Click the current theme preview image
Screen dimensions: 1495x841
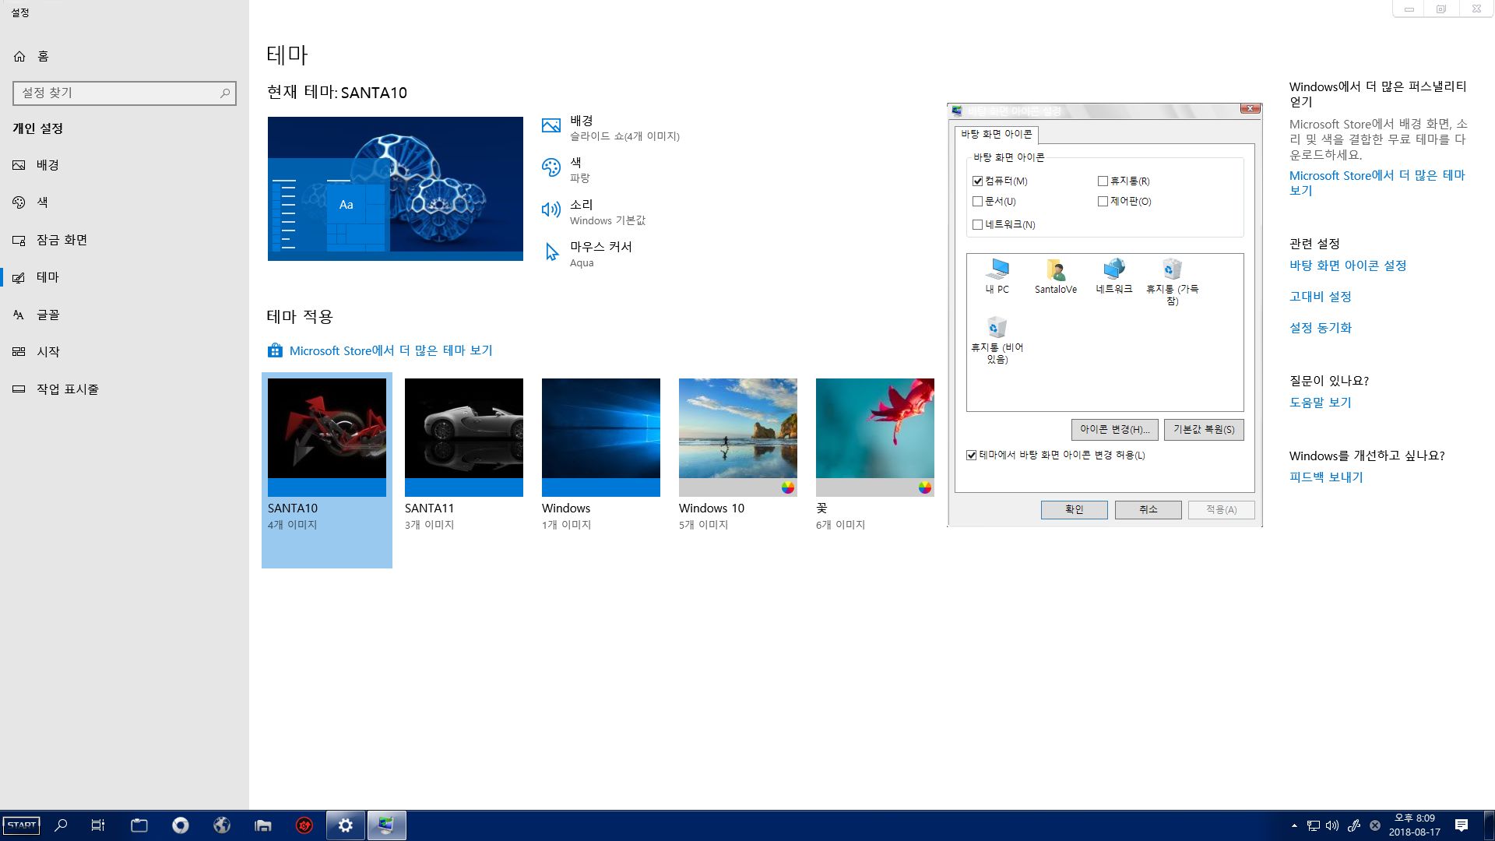click(x=396, y=188)
